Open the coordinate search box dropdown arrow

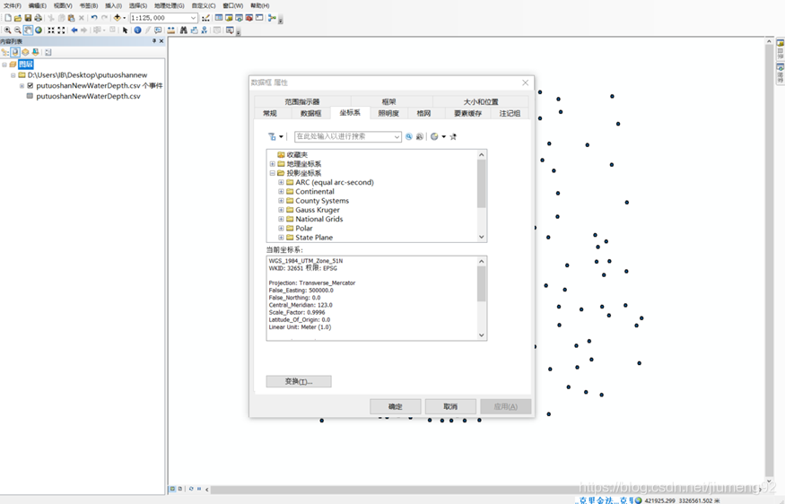click(x=397, y=136)
